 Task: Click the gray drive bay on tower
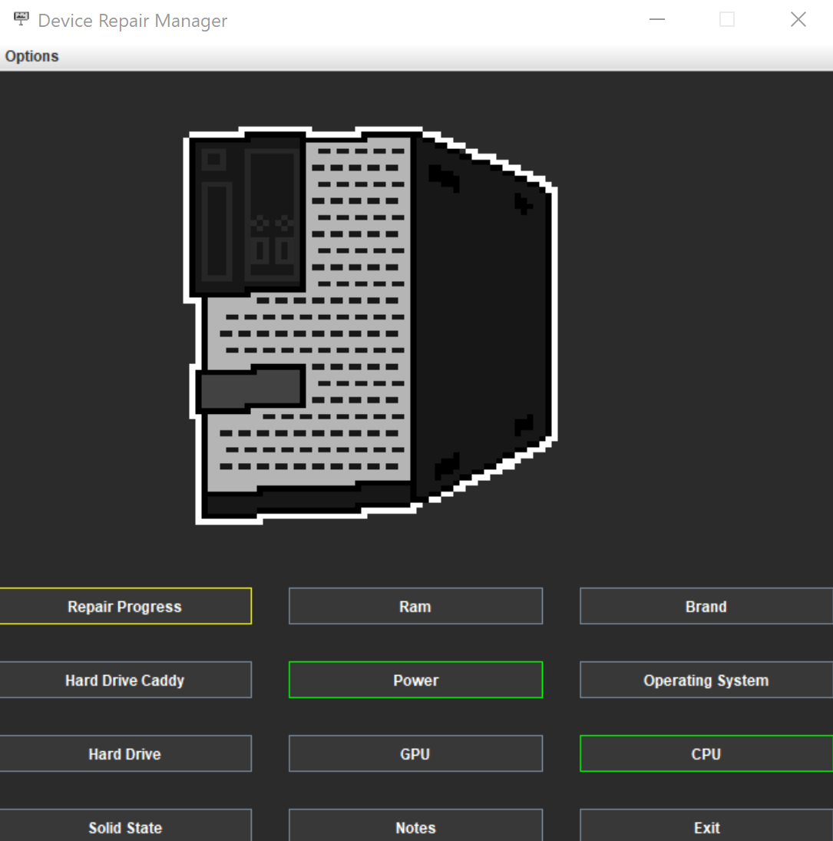coord(250,388)
